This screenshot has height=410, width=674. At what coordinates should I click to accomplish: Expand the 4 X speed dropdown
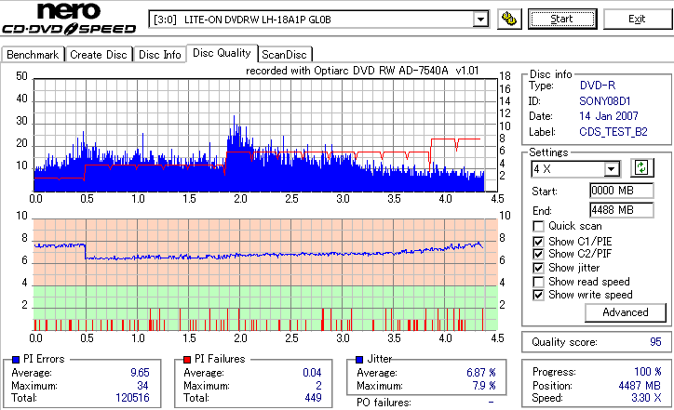coord(611,169)
